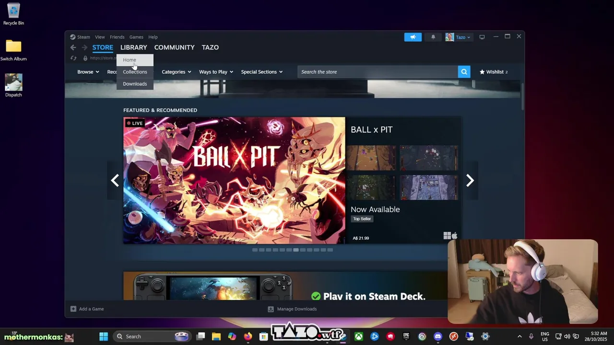Click the Search the store field
The width and height of the screenshot is (614, 345).
(x=378, y=72)
